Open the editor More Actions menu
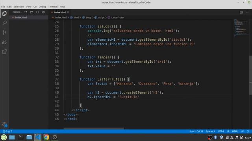 [x=247, y=12]
